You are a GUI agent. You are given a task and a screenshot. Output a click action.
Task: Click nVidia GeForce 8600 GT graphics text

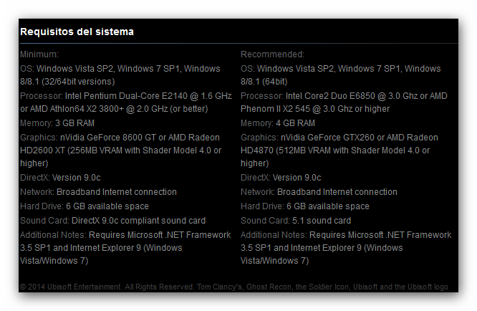pyautogui.click(x=108, y=138)
